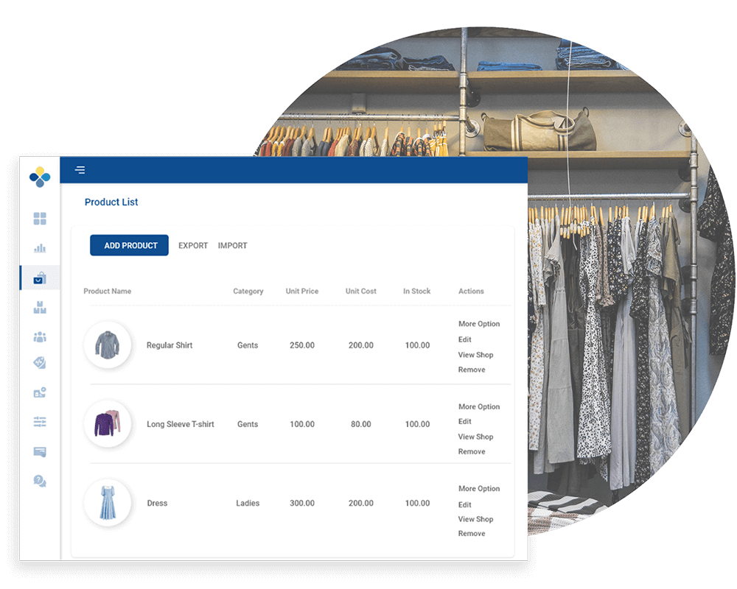737x589 pixels.
Task: Remove the Regular Shirt product
Action: click(472, 370)
